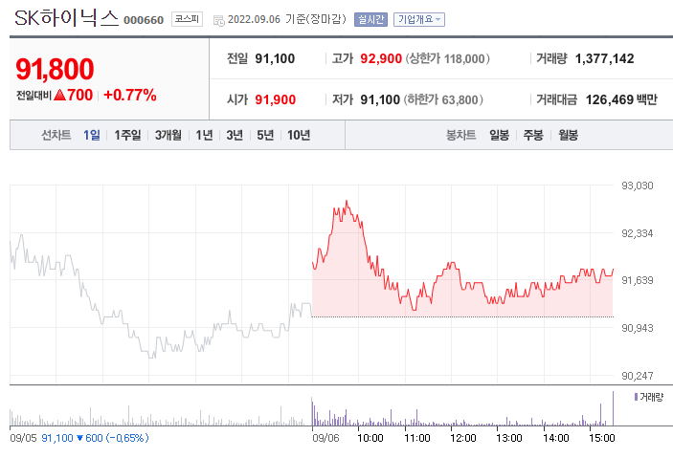Click the 91,639 y-axis label
This screenshot has height=458, width=673.
pos(638,280)
